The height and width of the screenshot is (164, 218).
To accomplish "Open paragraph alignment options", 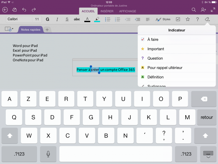I will 148,19.
